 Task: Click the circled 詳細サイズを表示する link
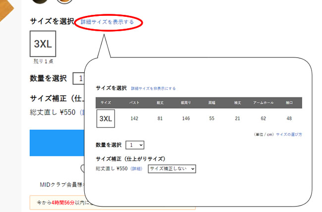click(x=107, y=22)
